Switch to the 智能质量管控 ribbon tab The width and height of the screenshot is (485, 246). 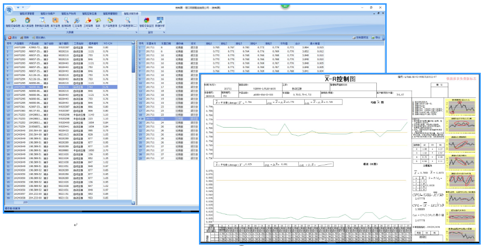110,15
